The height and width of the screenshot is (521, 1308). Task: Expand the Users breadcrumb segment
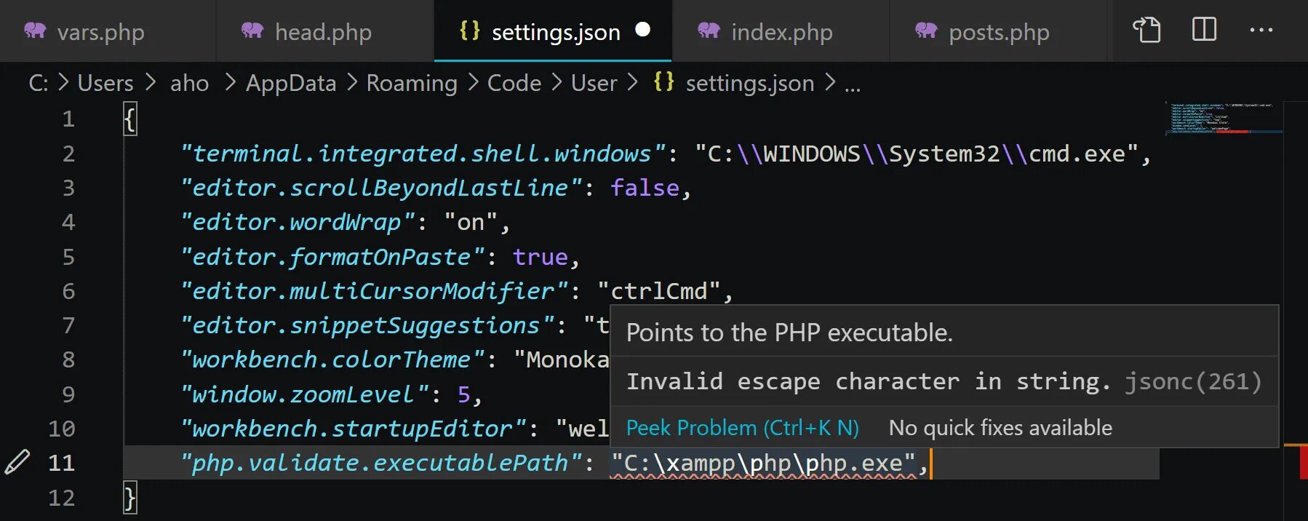105,83
